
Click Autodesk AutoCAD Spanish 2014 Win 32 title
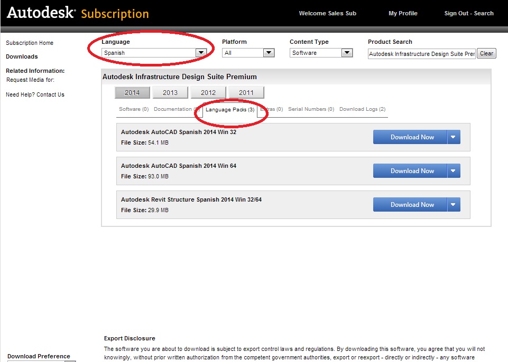click(x=179, y=132)
